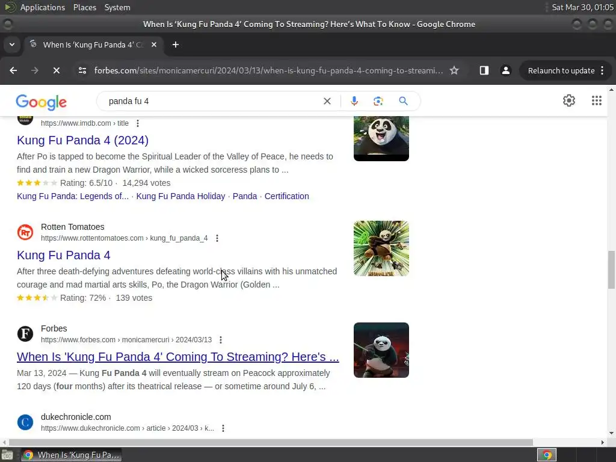Go to Google homepage via logo
616x462 pixels.
tap(42, 102)
